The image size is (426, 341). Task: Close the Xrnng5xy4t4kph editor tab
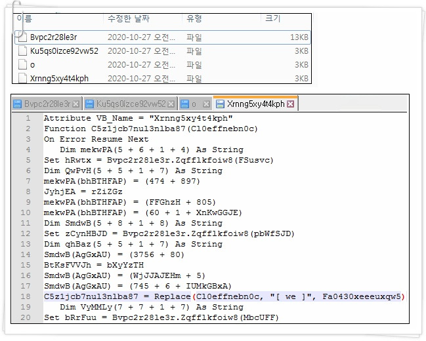tap(291, 104)
